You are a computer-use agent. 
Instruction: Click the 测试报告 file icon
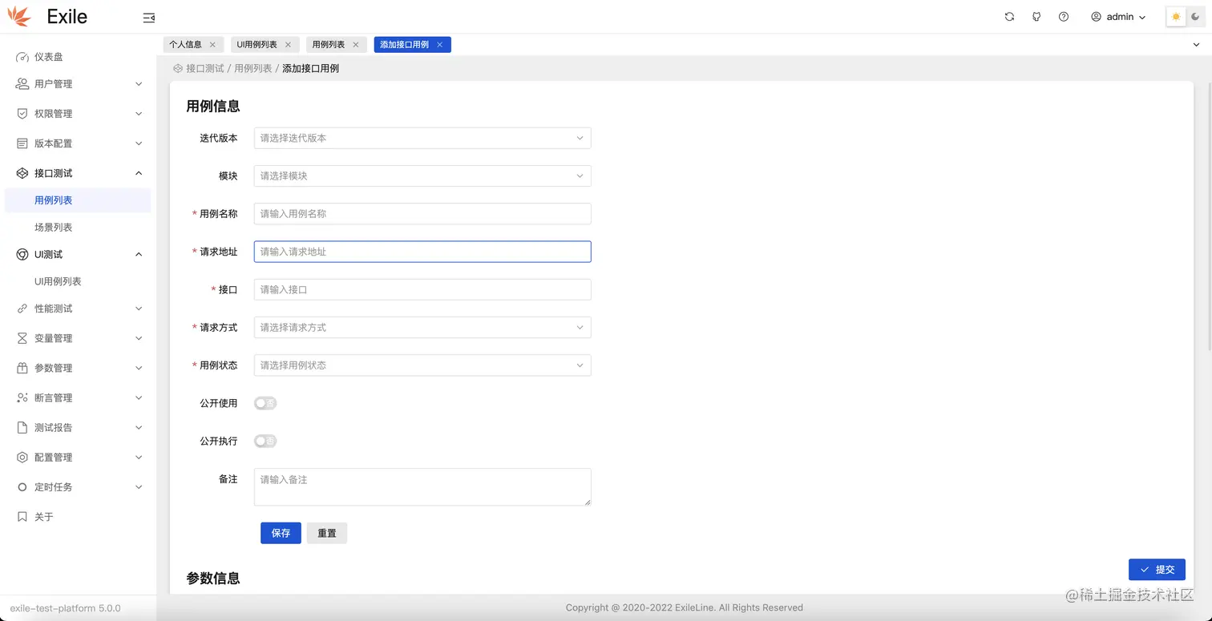point(22,428)
